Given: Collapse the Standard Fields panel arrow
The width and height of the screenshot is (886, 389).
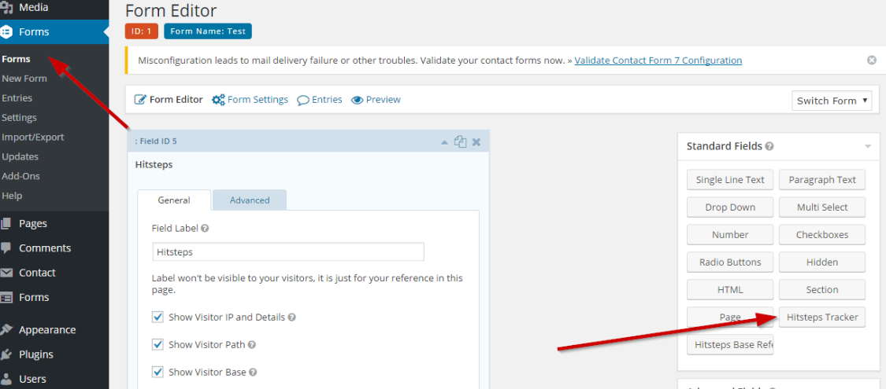Looking at the screenshot, I should coord(867,147).
